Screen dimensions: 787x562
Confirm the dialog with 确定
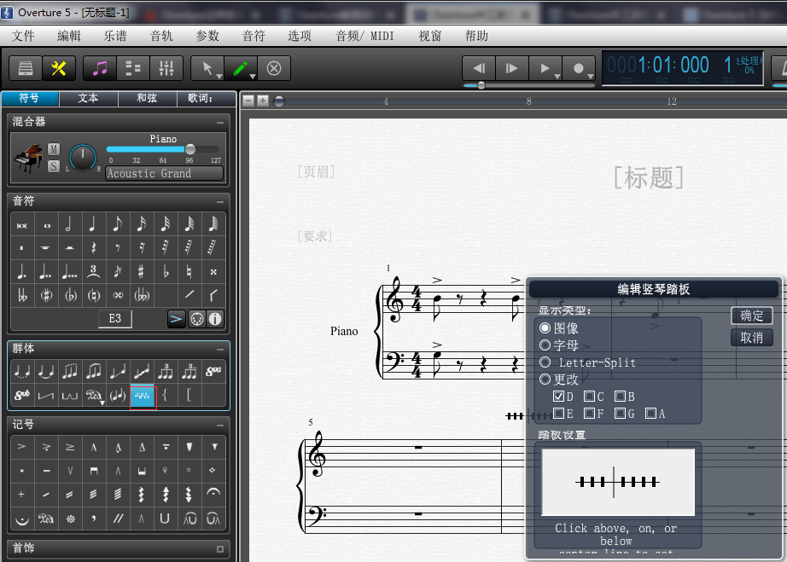click(x=751, y=316)
